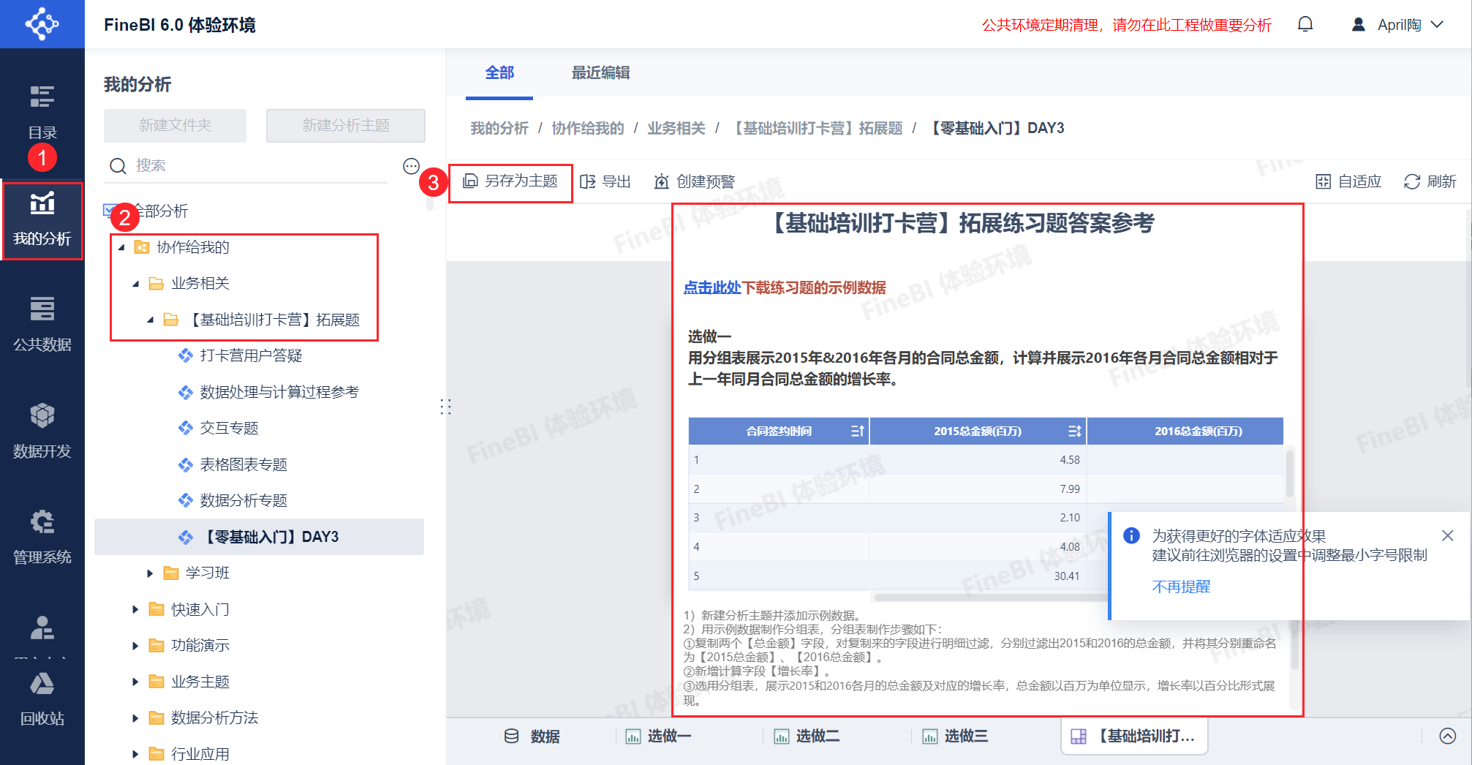
Task: Switch to the 选做三 tab
Action: click(x=955, y=736)
